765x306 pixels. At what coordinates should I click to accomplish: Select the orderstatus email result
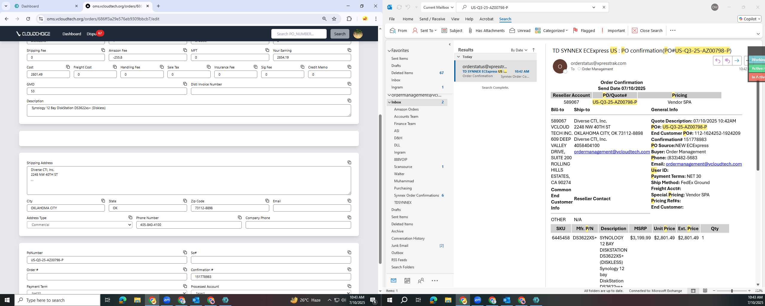(x=496, y=71)
